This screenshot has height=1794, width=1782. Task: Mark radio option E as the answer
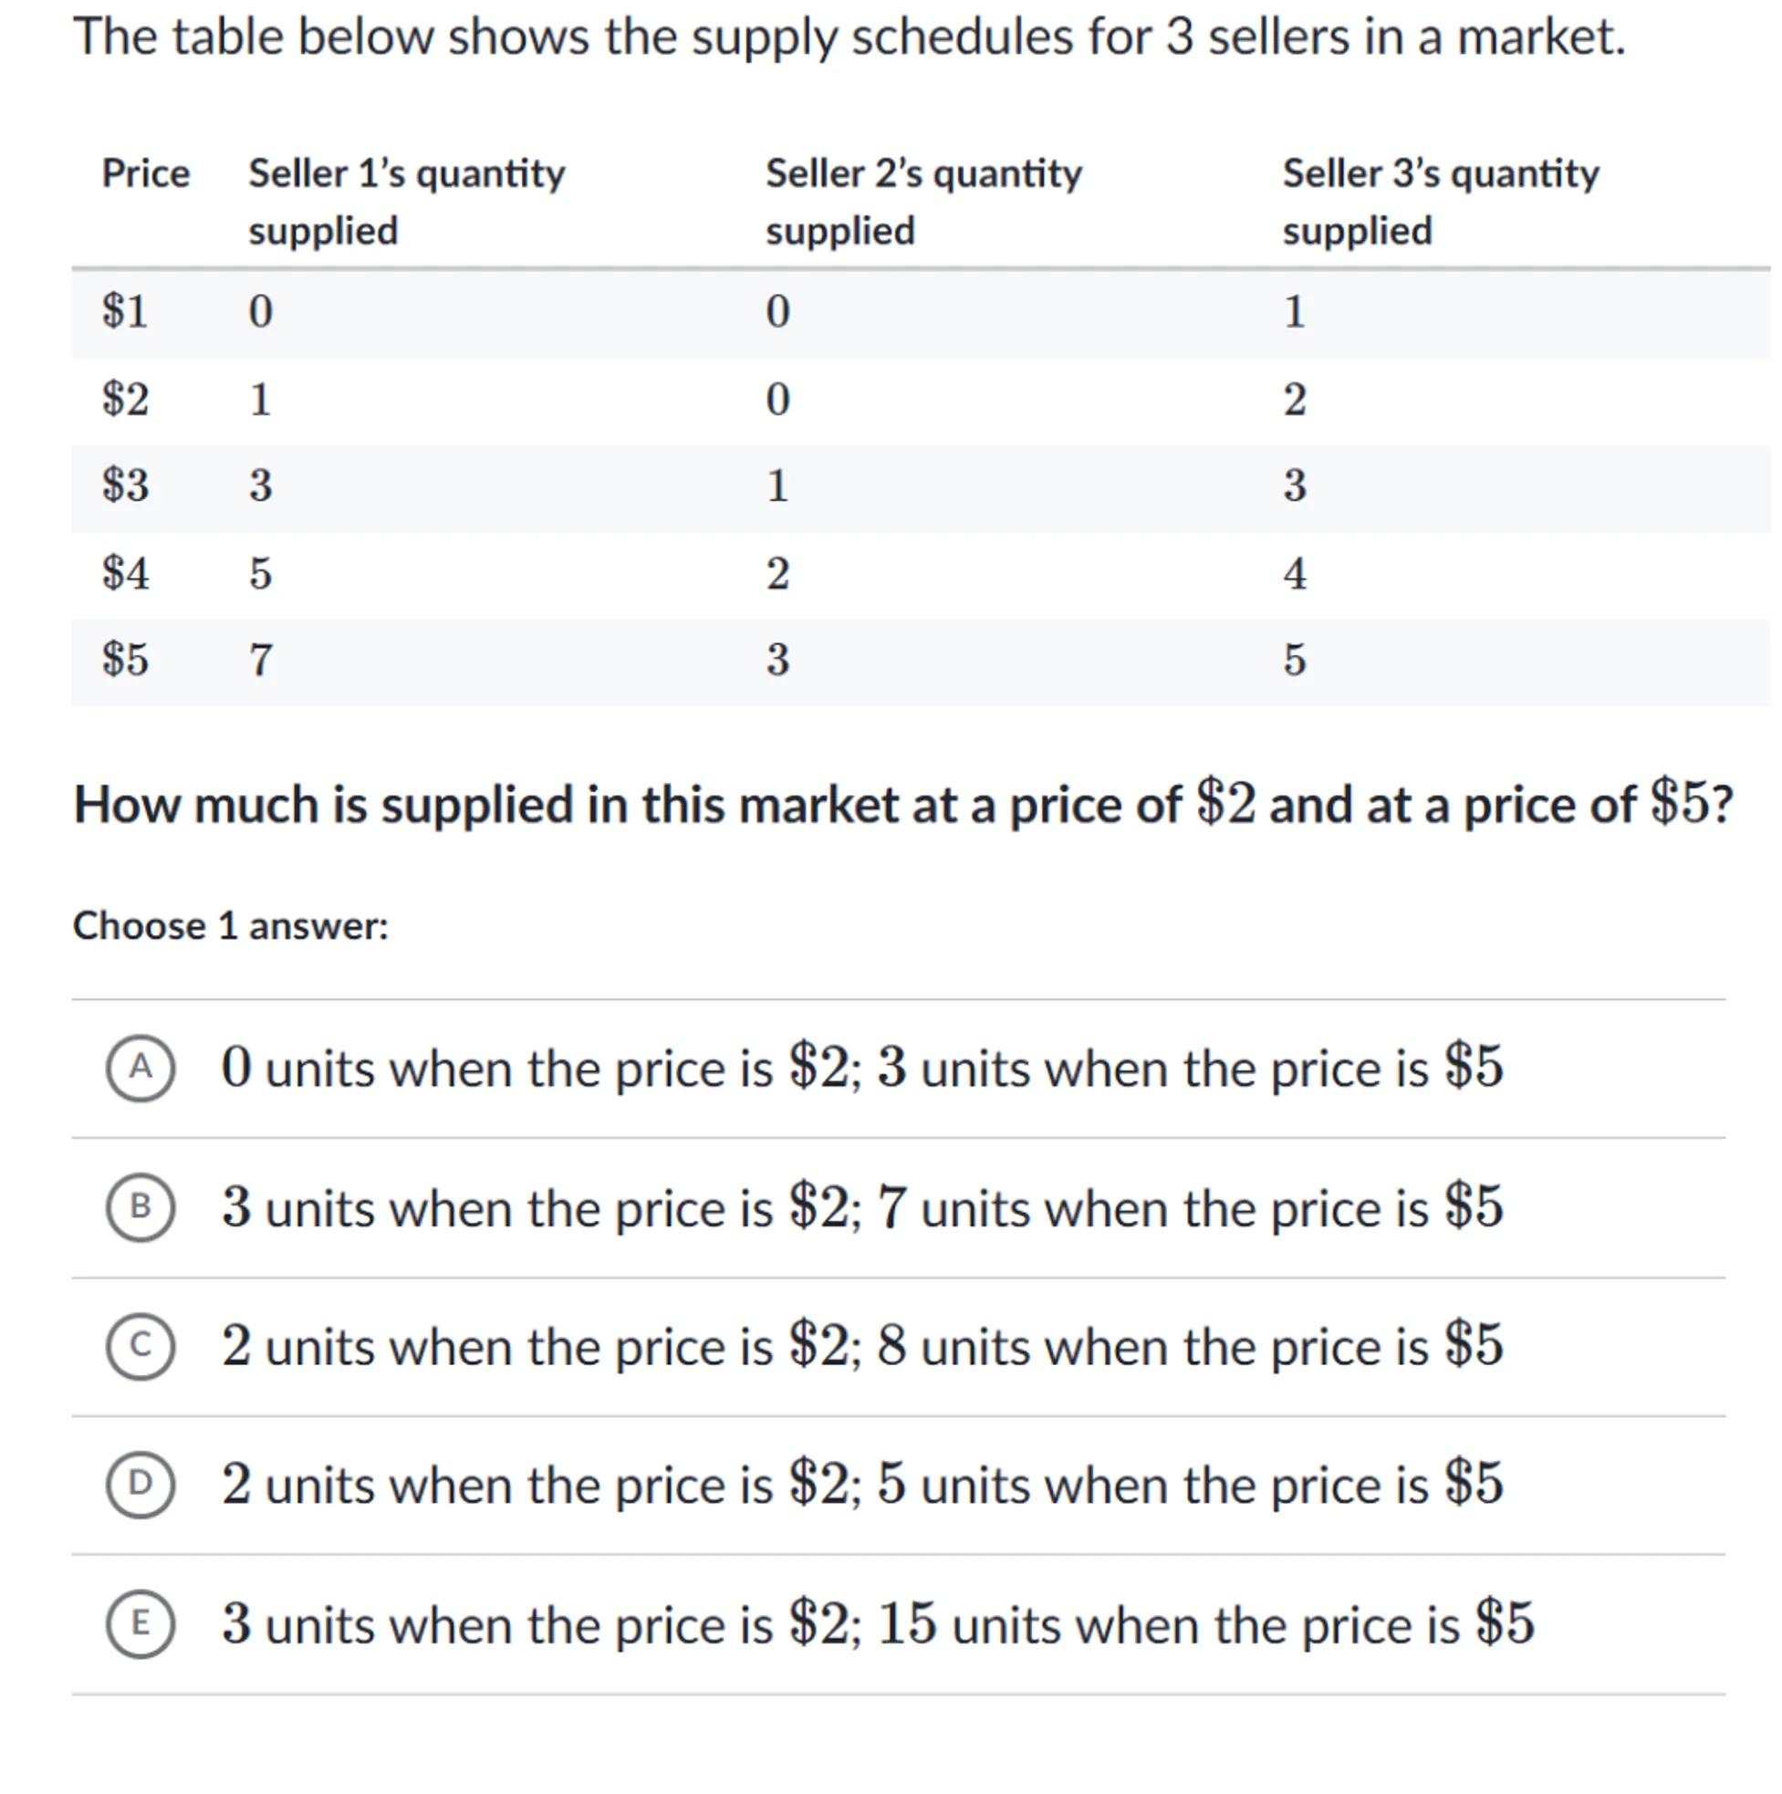click(141, 1623)
